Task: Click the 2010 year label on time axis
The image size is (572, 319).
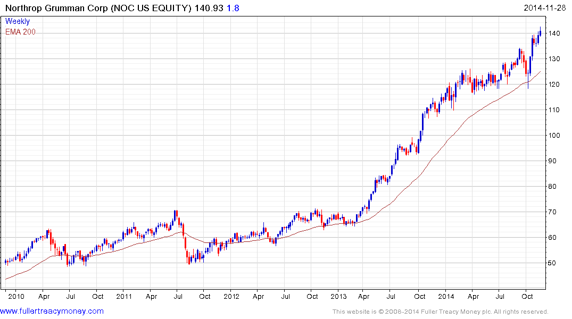Action: tap(16, 296)
